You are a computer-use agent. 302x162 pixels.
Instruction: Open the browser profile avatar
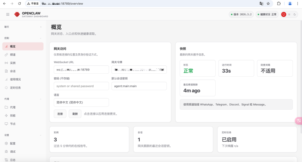point(290,4)
